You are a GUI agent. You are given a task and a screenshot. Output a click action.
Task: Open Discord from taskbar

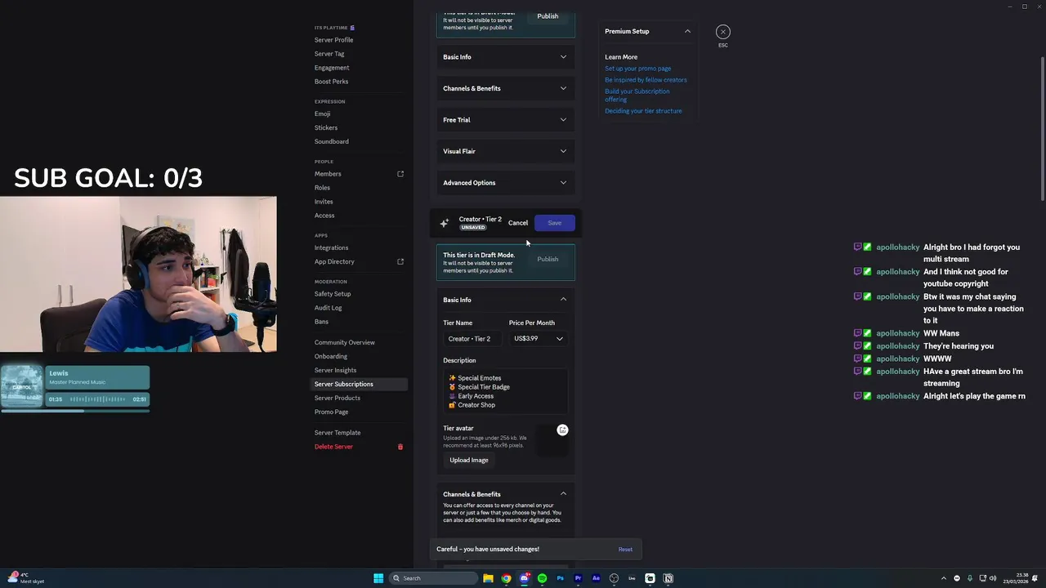(x=524, y=578)
